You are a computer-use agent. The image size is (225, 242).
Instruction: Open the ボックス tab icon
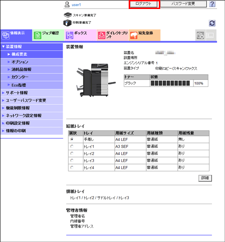pos(69,36)
